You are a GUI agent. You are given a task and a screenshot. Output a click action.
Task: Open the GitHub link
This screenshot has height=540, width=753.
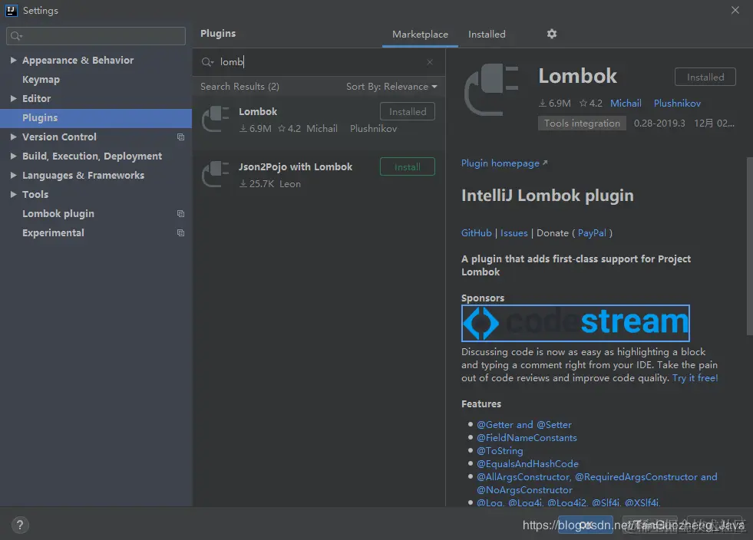(477, 233)
